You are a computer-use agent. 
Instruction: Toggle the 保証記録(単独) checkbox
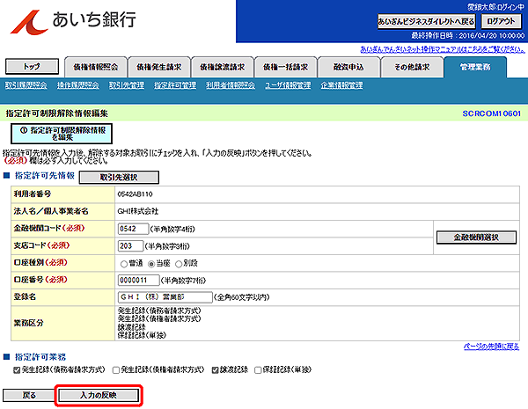tap(258, 370)
